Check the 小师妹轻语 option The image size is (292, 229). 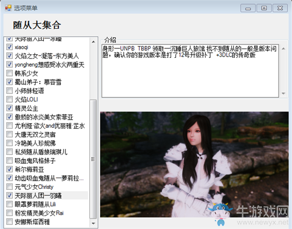click(9, 91)
